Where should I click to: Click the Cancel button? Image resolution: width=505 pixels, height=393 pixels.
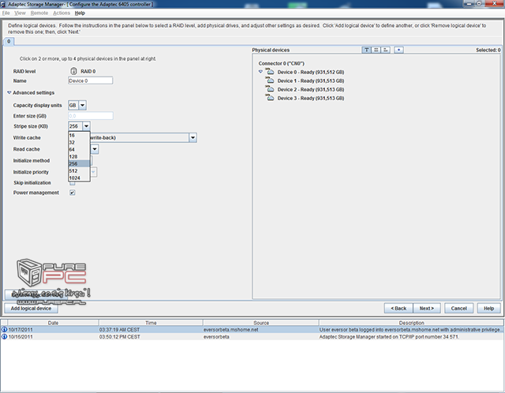pyautogui.click(x=458, y=309)
